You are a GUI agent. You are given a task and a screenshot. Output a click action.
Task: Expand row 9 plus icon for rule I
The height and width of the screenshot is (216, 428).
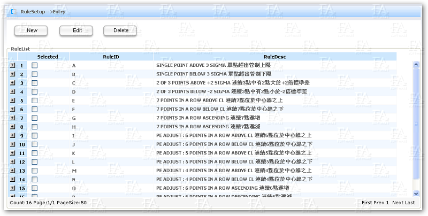13,136
